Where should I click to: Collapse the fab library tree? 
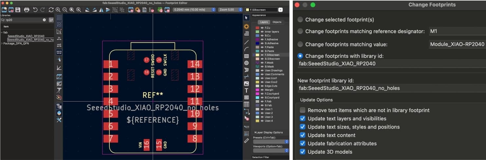pos(2,32)
